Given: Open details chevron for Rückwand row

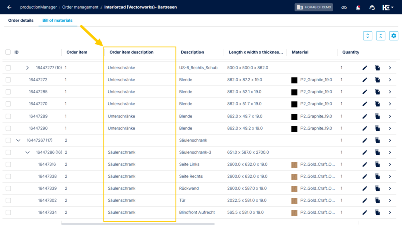Looking at the screenshot, I should click(x=390, y=188).
